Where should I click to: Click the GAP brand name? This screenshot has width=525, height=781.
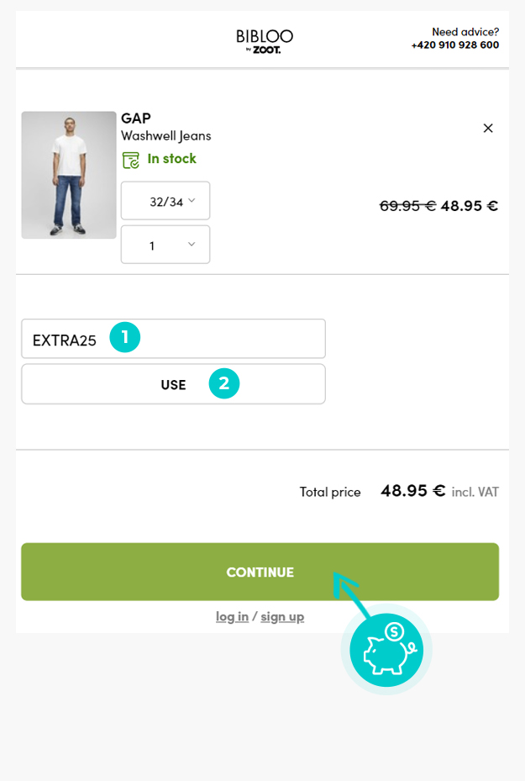tap(136, 118)
